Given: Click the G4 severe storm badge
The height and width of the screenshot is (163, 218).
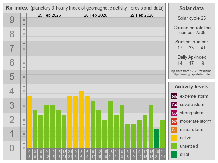Looking at the screenshot, I should [x=174, y=105].
